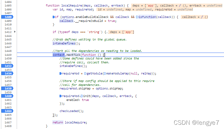Click line number 1405 in the gutter
The width and height of the screenshot is (224, 129).
point(8,6)
